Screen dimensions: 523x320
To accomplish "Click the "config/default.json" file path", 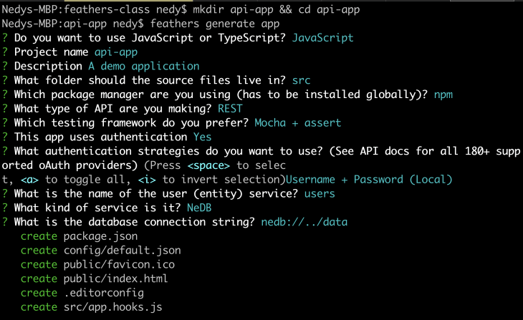I will click(122, 250).
